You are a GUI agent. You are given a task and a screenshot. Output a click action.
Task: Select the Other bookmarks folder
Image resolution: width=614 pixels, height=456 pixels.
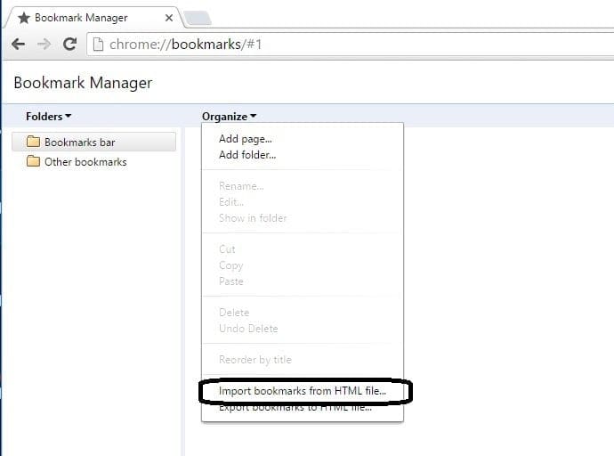[x=85, y=162]
